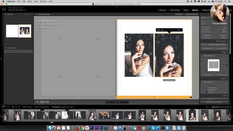Launch Google Chrome from the Dock
This screenshot has height=131, width=233.
coord(82,128)
